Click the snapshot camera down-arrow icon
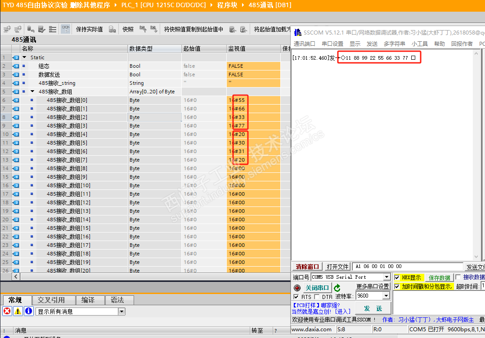485x338 pixels. (x=154, y=29)
